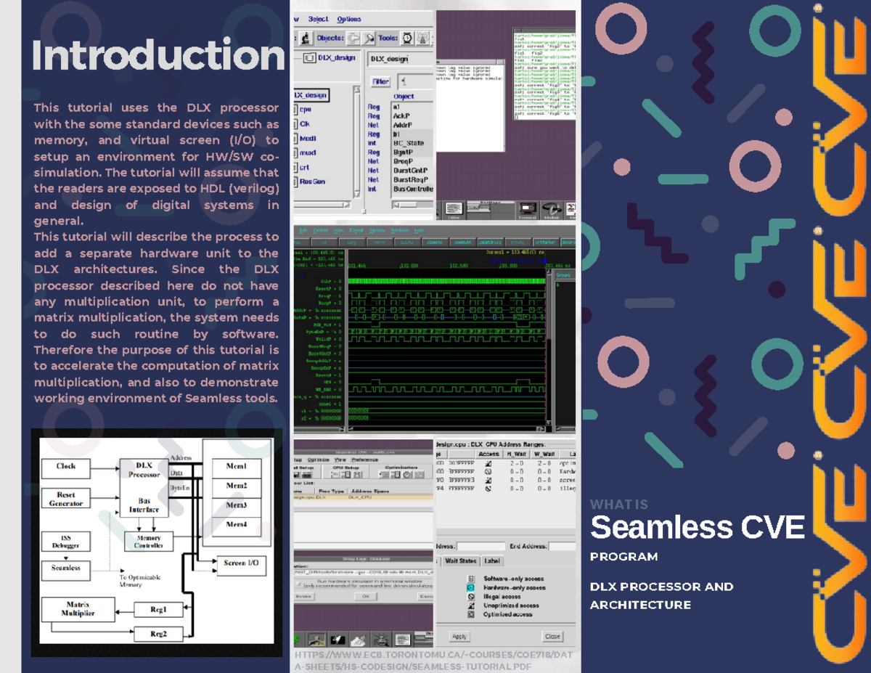This screenshot has height=673, width=871.
Task: Open the Terminal icon on the desktop bar
Action: click(x=527, y=209)
